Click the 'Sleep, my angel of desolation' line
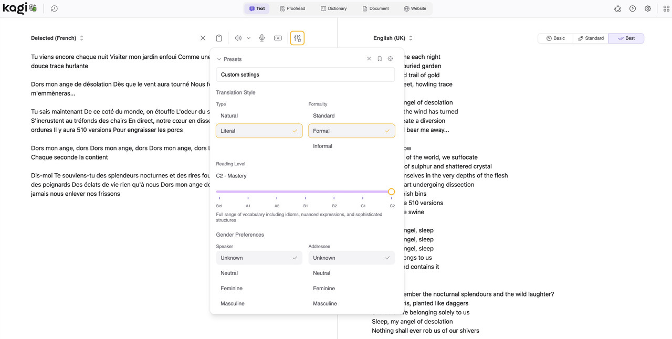 (x=412, y=321)
